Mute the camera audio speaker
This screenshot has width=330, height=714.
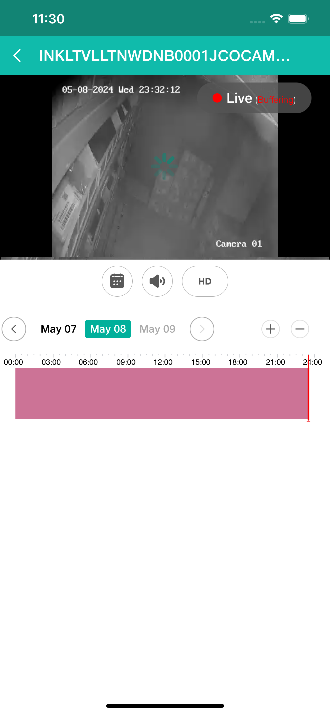(157, 281)
